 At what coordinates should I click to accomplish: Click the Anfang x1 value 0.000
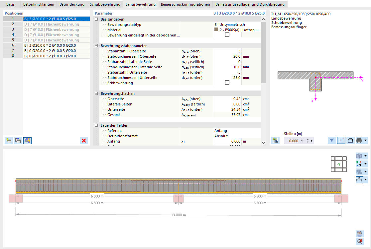coord(227,141)
